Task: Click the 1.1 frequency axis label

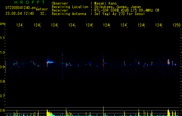Action: coord(3,38)
